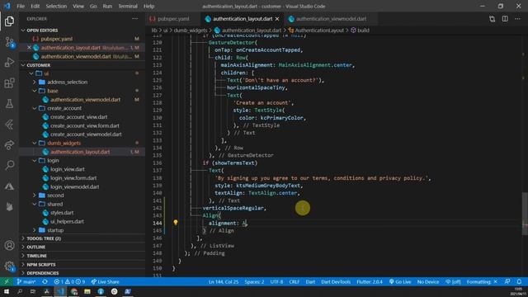Open Explorer more actions ellipsis
This screenshot has width=528, height=297.
pos(135,19)
